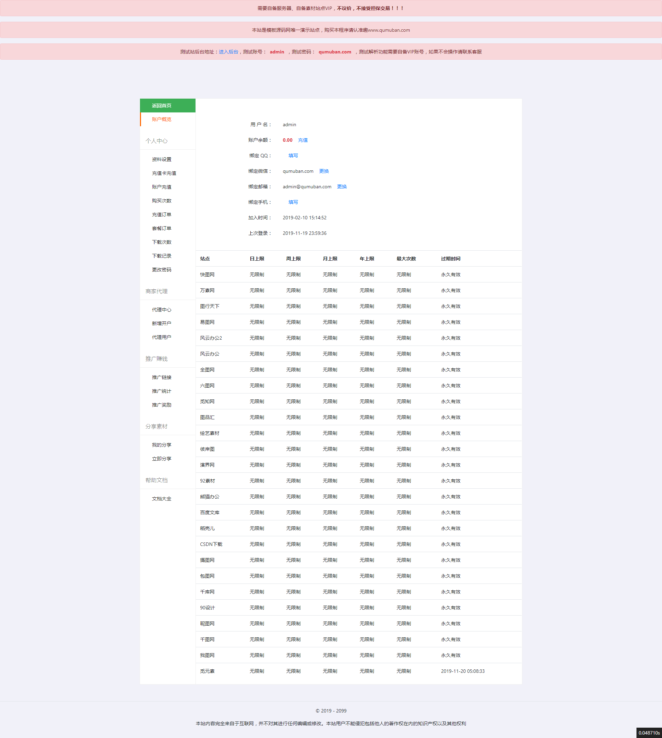Click the 快图网 site row name
Screen dimensions: 662x738
[x=207, y=275]
